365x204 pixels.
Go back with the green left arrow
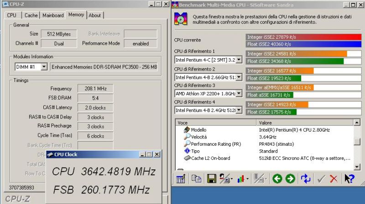[x=277, y=178]
